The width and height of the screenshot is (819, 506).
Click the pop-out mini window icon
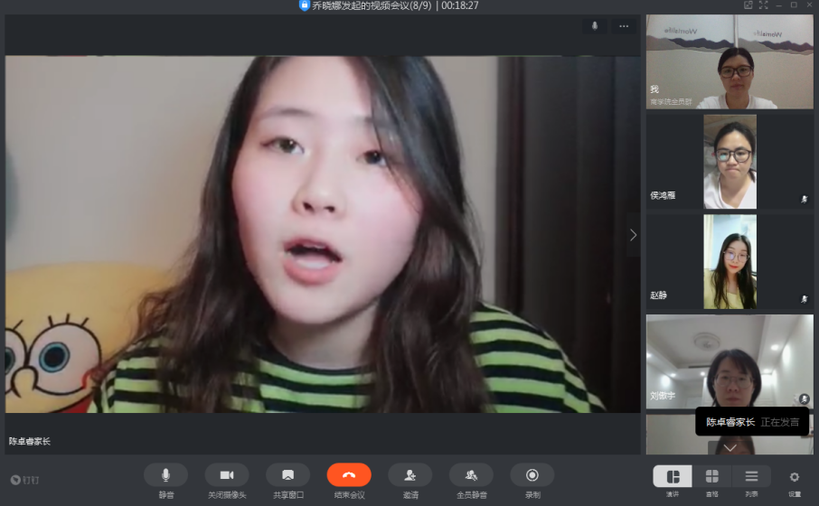[748, 5]
